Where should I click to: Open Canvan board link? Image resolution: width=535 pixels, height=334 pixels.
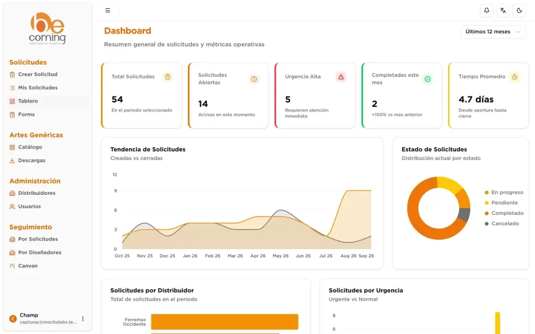coord(48,266)
